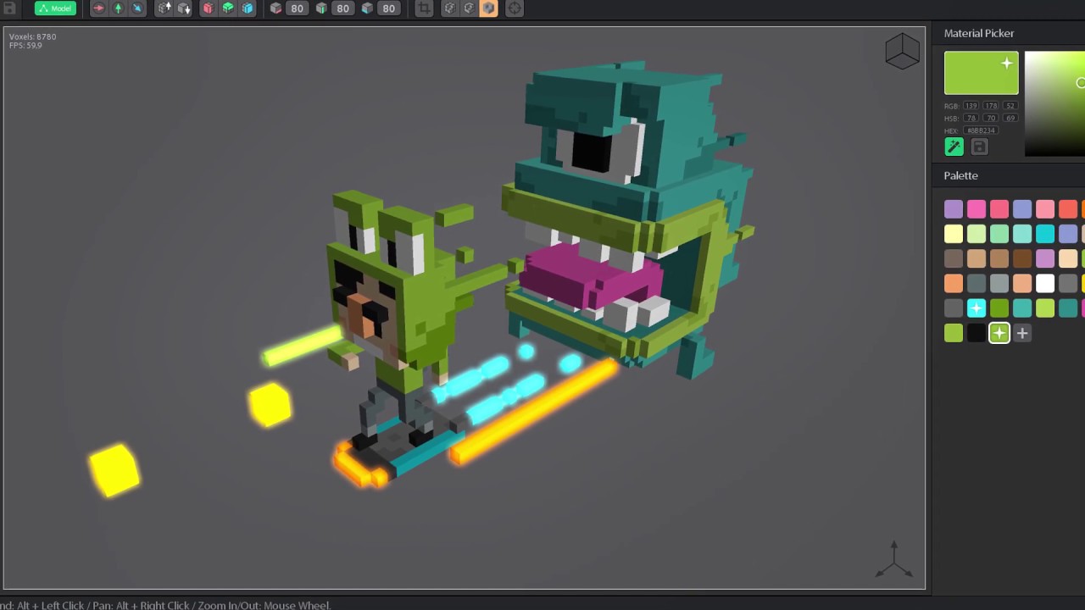Click the red cube flip icon
The height and width of the screenshot is (610, 1085).
pyautogui.click(x=208, y=8)
